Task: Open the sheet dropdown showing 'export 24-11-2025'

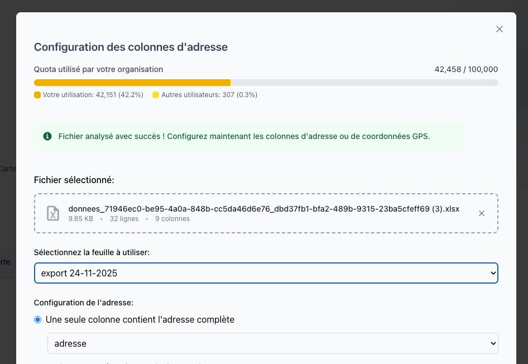Action: tap(266, 273)
